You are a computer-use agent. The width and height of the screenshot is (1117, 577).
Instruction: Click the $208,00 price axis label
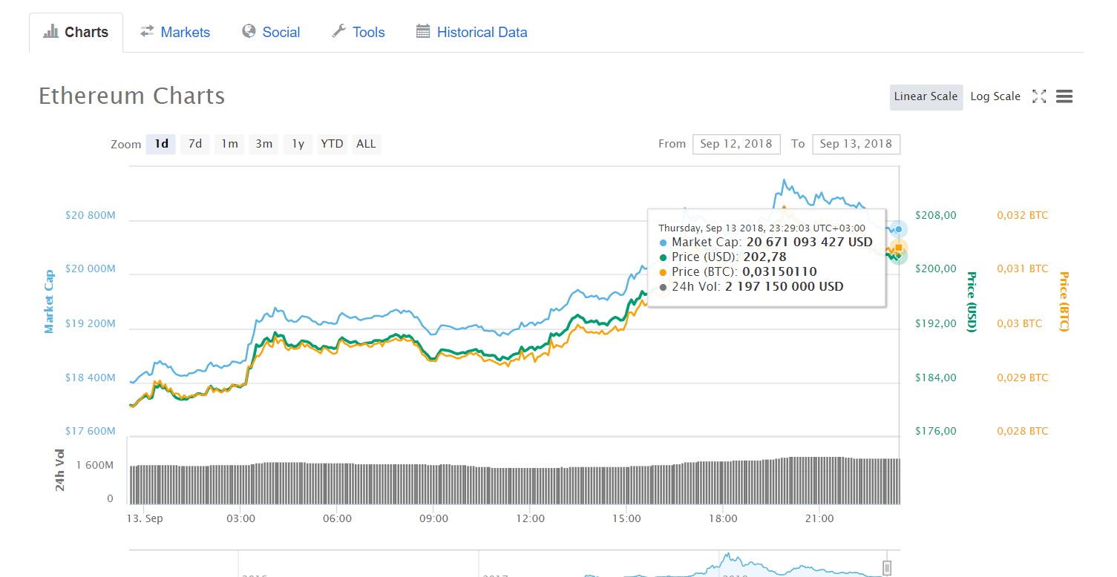point(936,216)
